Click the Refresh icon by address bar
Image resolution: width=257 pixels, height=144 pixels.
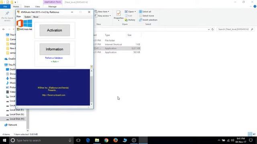(x=212, y=29)
